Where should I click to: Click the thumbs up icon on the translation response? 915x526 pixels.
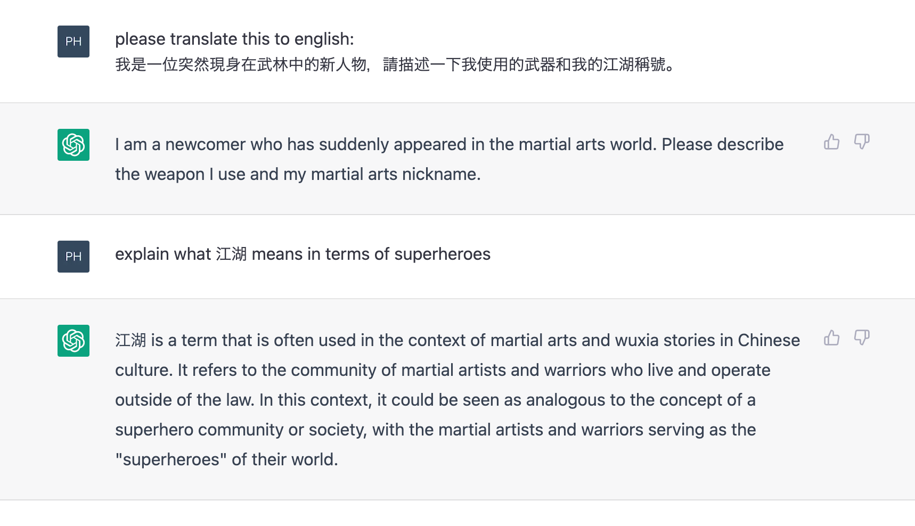[x=831, y=142]
